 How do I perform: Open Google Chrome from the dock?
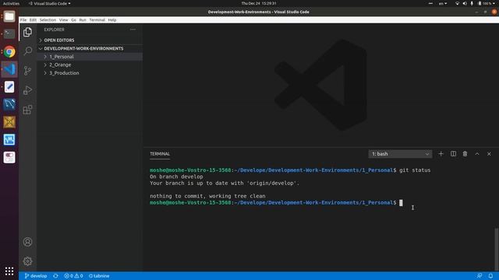9,51
